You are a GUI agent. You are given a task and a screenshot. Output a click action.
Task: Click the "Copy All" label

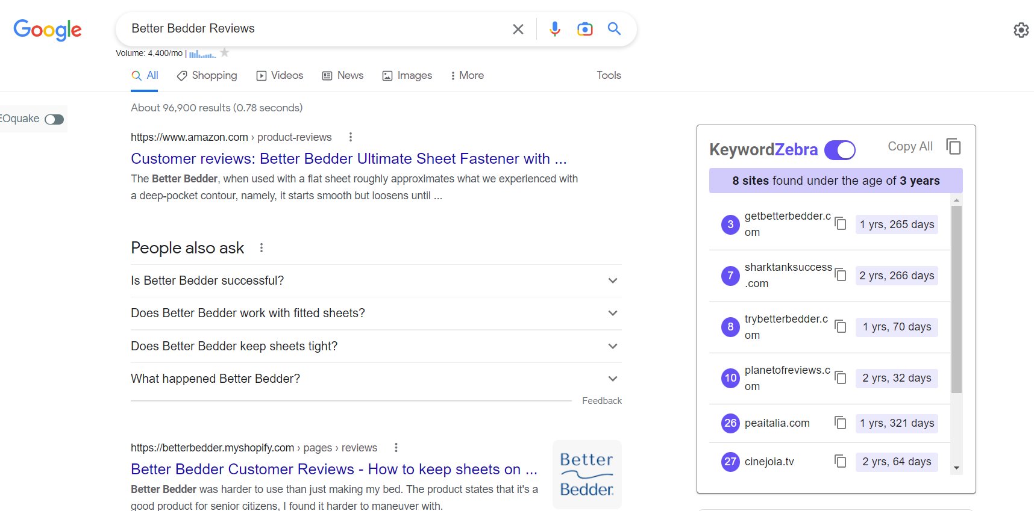click(910, 146)
